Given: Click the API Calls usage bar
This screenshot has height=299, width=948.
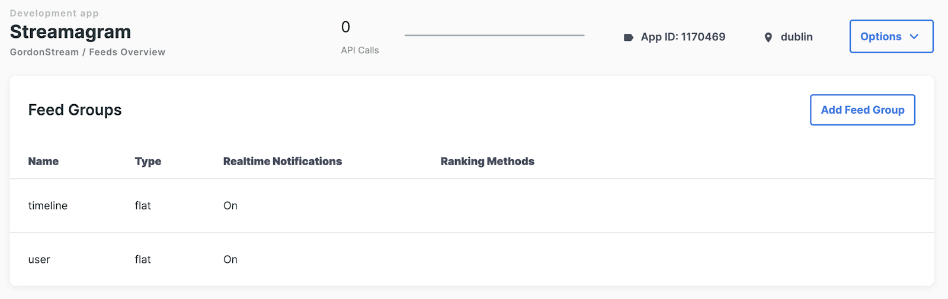Looking at the screenshot, I should 494,36.
